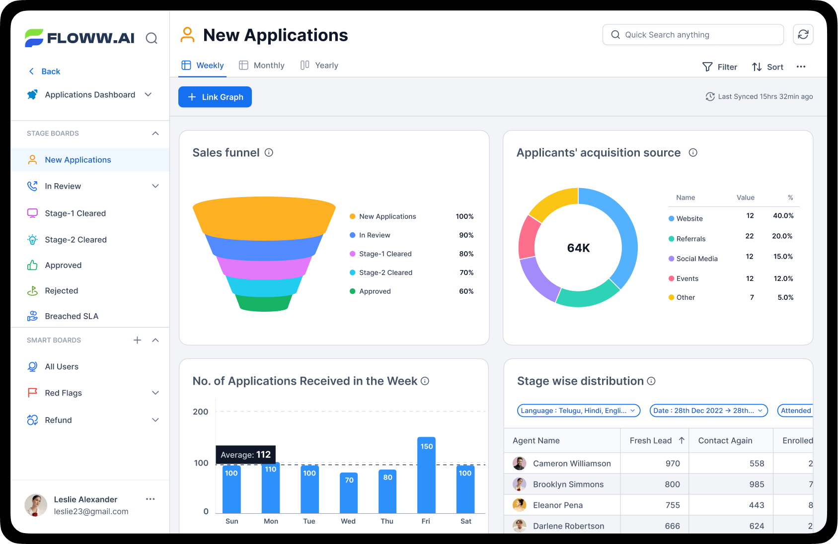Expand the Applications Dashboard dropdown
The height and width of the screenshot is (544, 838).
[x=148, y=94]
